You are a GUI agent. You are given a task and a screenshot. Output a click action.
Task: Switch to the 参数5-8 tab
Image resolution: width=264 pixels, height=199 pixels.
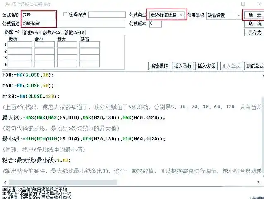(31, 33)
